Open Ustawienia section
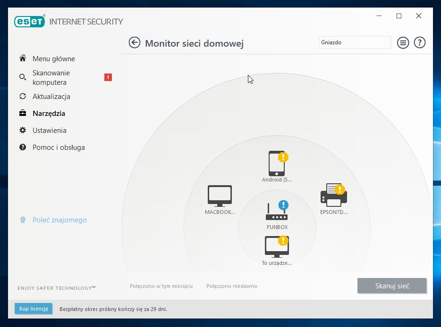Screen dimensions: 441x327 point(50,131)
